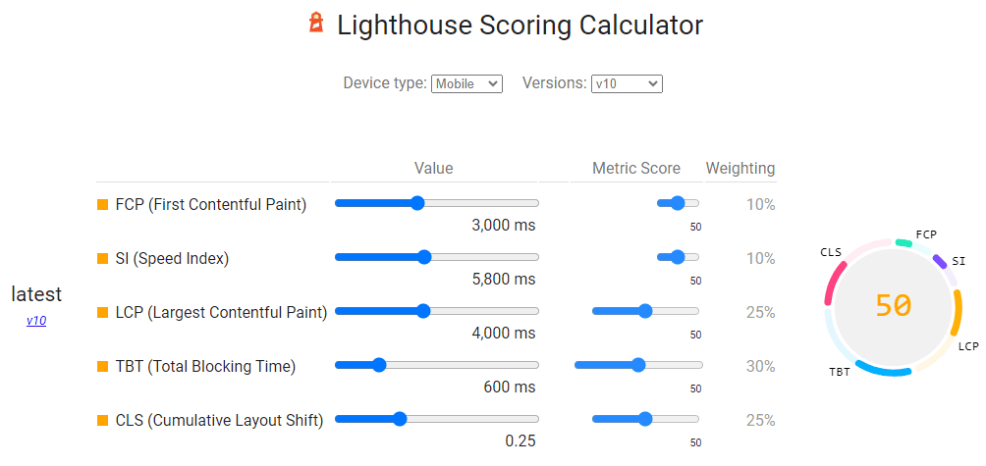
Task: Click the FCP metric score slider handle
Action: (x=678, y=203)
